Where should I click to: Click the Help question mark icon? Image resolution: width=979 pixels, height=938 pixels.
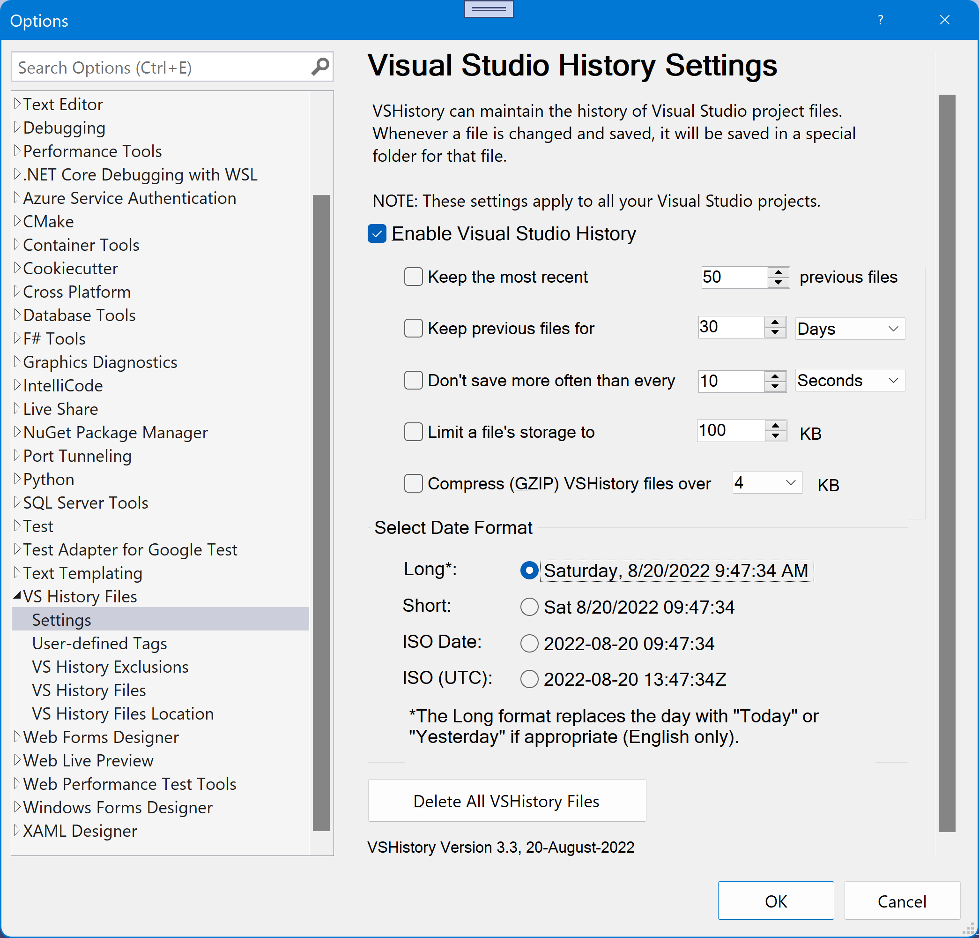click(881, 20)
